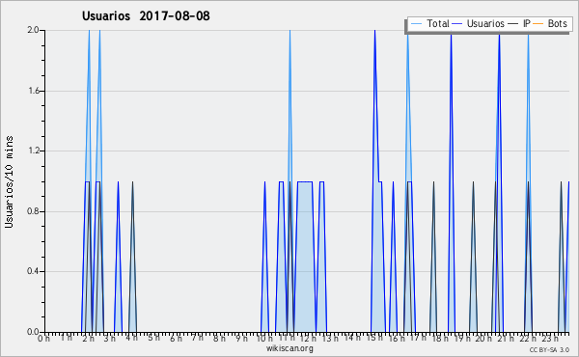Click the '23 h' x-axis label
579x357 pixels.
click(549, 338)
